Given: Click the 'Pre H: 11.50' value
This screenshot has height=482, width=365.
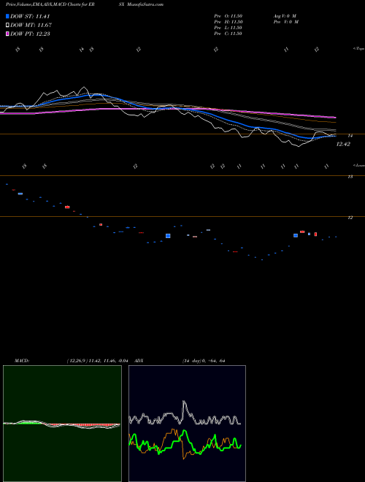Looking at the screenshot, I should [x=228, y=22].
